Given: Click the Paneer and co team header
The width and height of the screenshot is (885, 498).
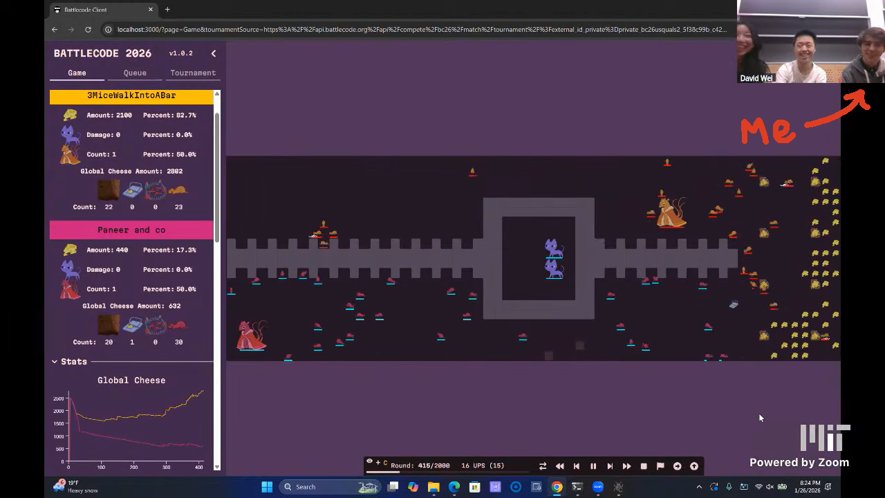Looking at the screenshot, I should point(131,230).
